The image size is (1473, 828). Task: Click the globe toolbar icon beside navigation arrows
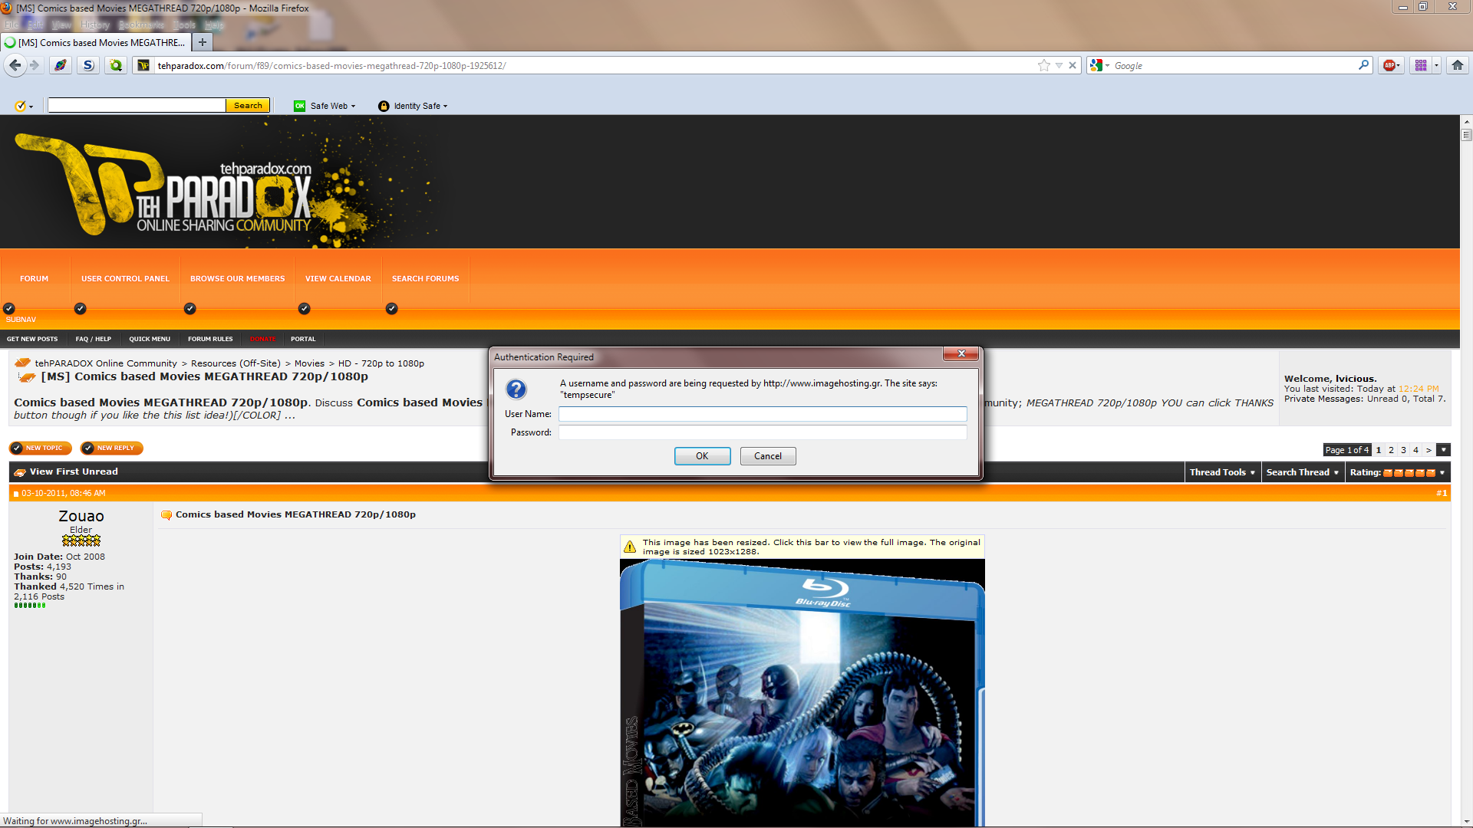(60, 65)
